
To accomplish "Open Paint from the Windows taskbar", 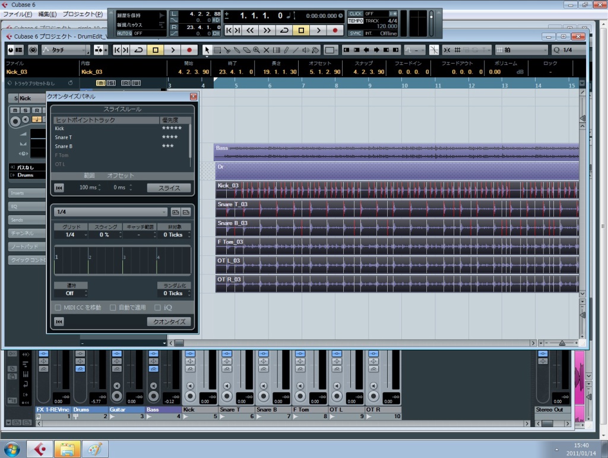I will (x=94, y=449).
